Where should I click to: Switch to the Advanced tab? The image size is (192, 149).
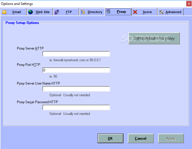(171, 12)
